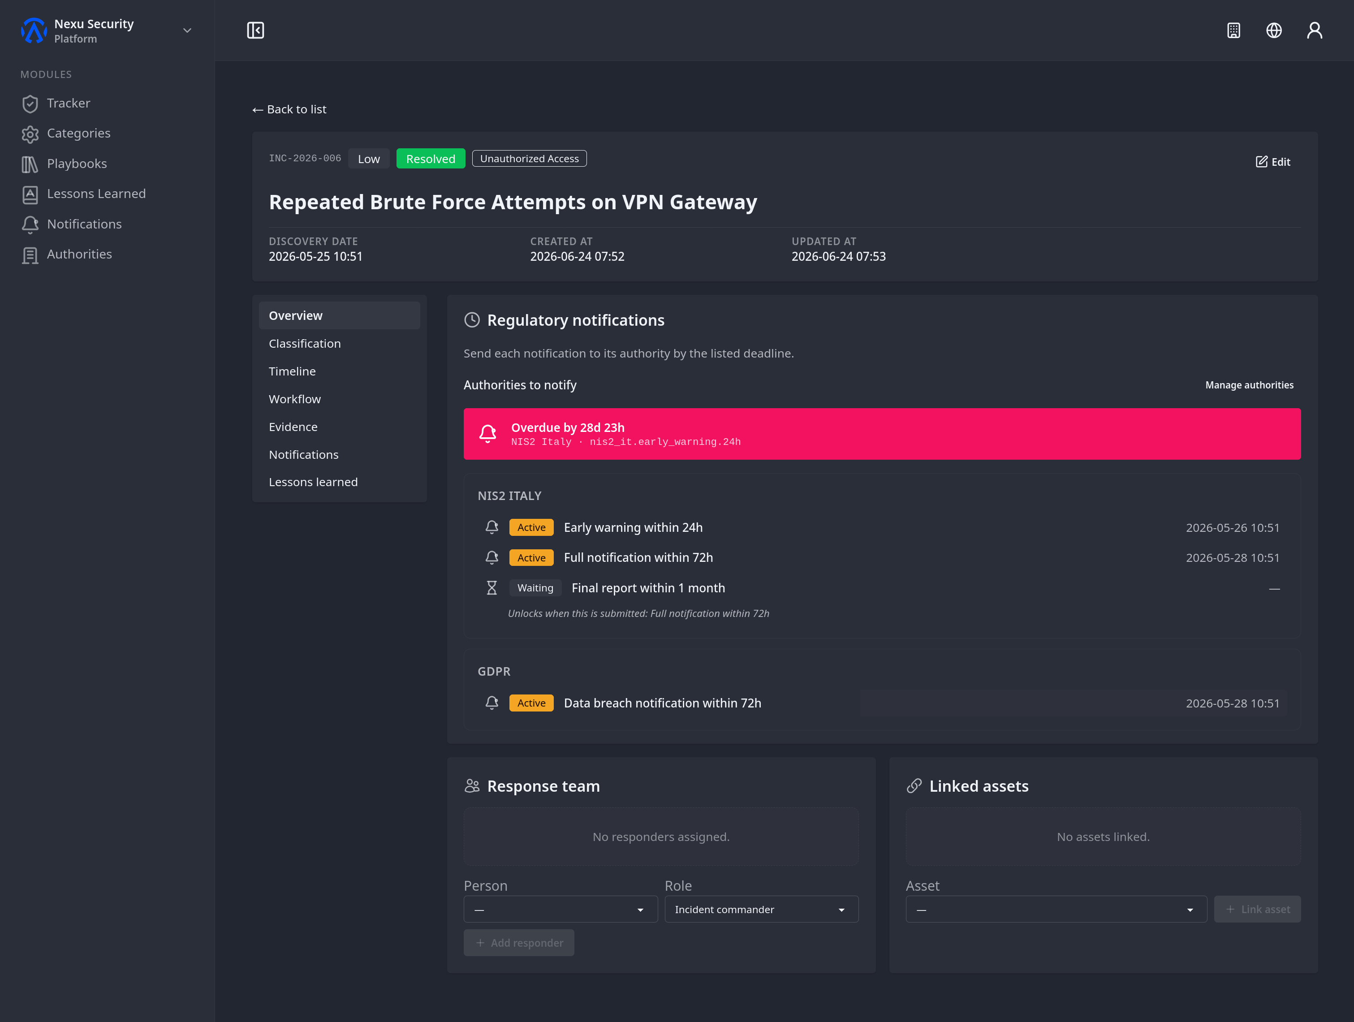Click the Tracker shield icon
1354x1022 pixels.
(x=30, y=103)
